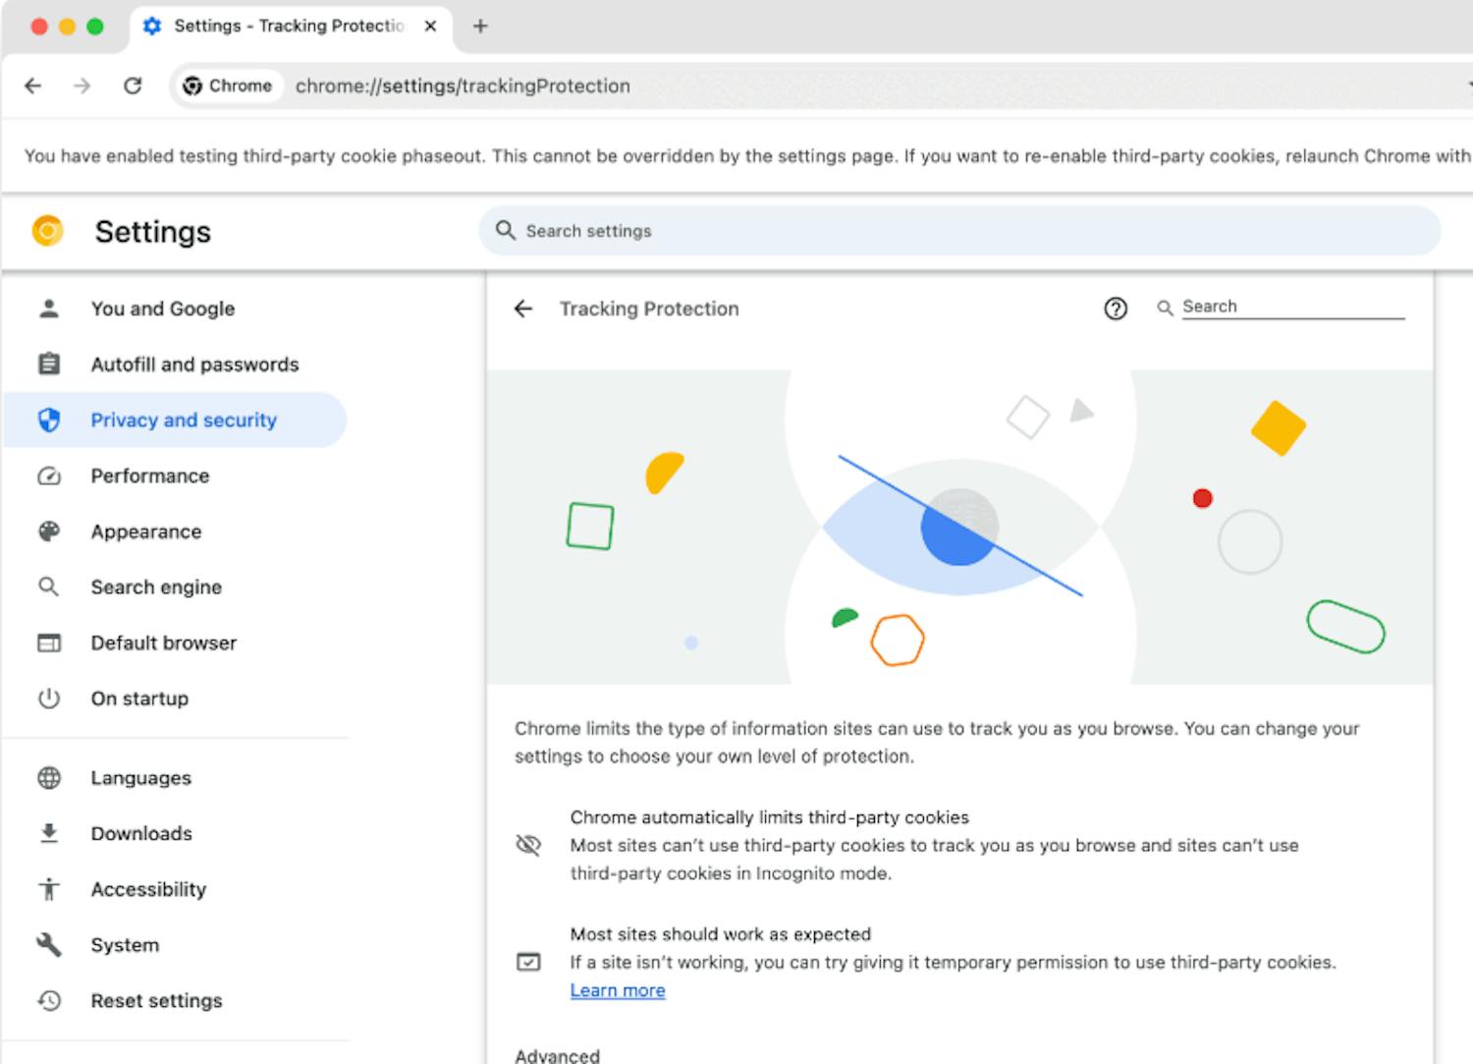
Task: Click the back arrow beside Tracking Protection
Action: point(523,308)
